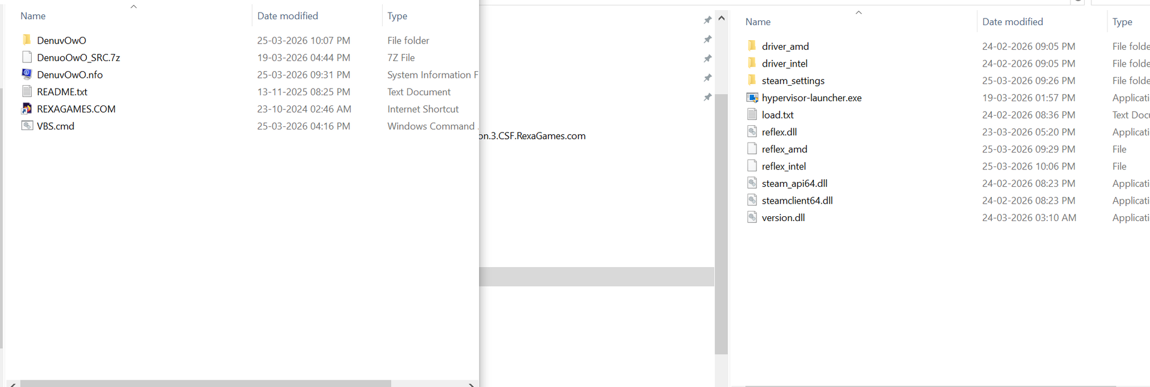Click the VBS.cmd command script icon
Viewport: 1150px width, 387px height.
point(27,126)
